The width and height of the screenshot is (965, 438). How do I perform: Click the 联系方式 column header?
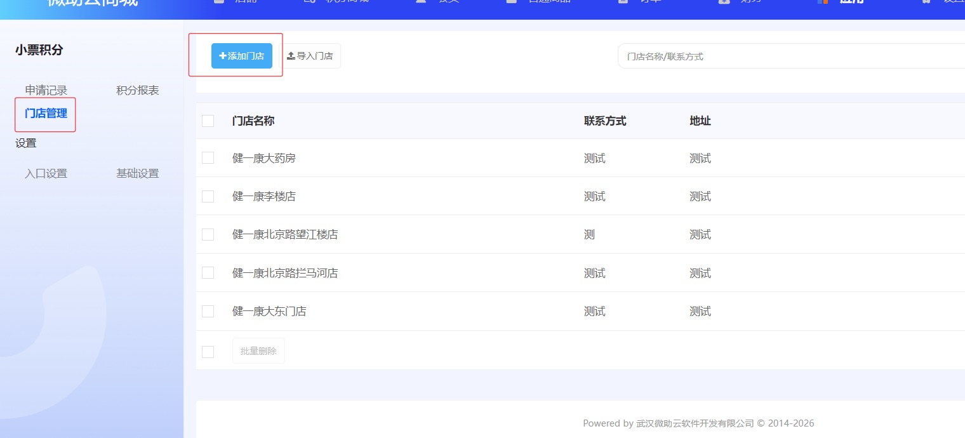pos(605,121)
